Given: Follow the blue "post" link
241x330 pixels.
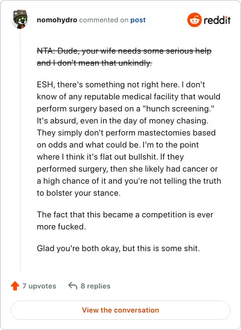Looking at the screenshot, I should pyautogui.click(x=138, y=20).
